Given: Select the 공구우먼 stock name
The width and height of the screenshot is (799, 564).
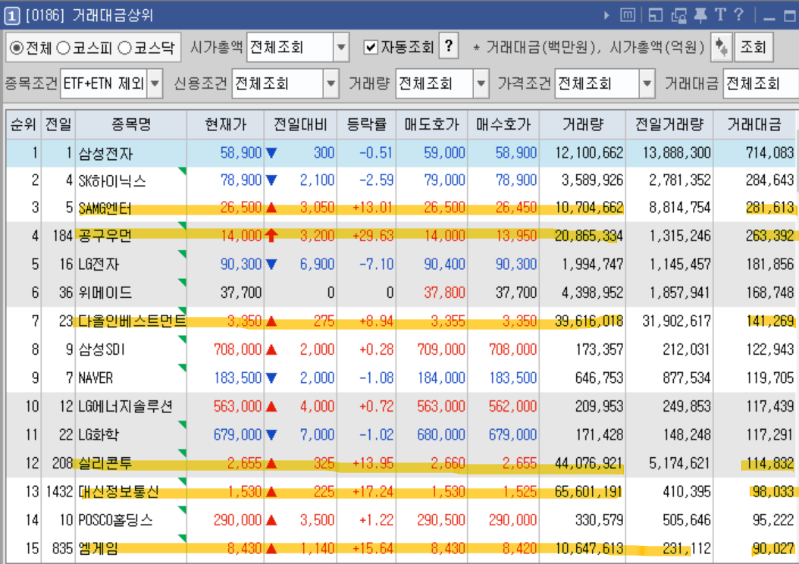Looking at the screenshot, I should [105, 236].
